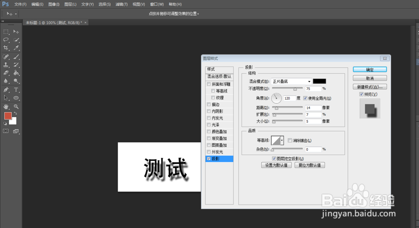
Task: Open the Blend Mode (混合模式) dropdown
Action: [x=291, y=81]
